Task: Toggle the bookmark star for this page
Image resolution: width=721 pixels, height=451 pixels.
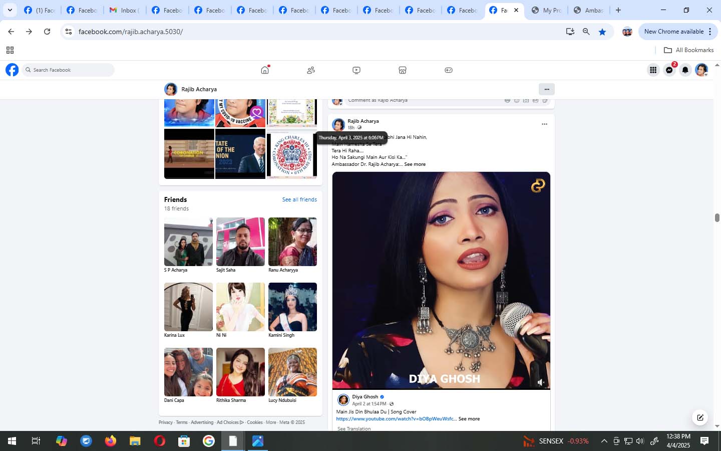Action: point(602,32)
